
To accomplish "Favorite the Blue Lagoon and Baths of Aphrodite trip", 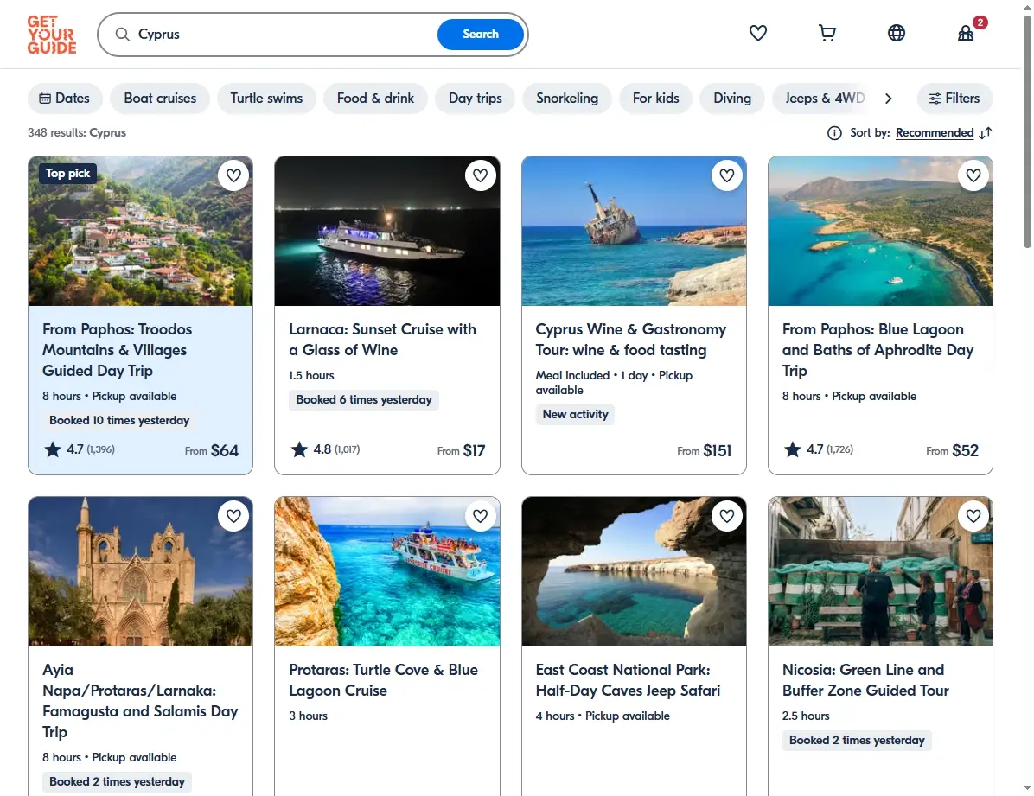I will point(973,175).
